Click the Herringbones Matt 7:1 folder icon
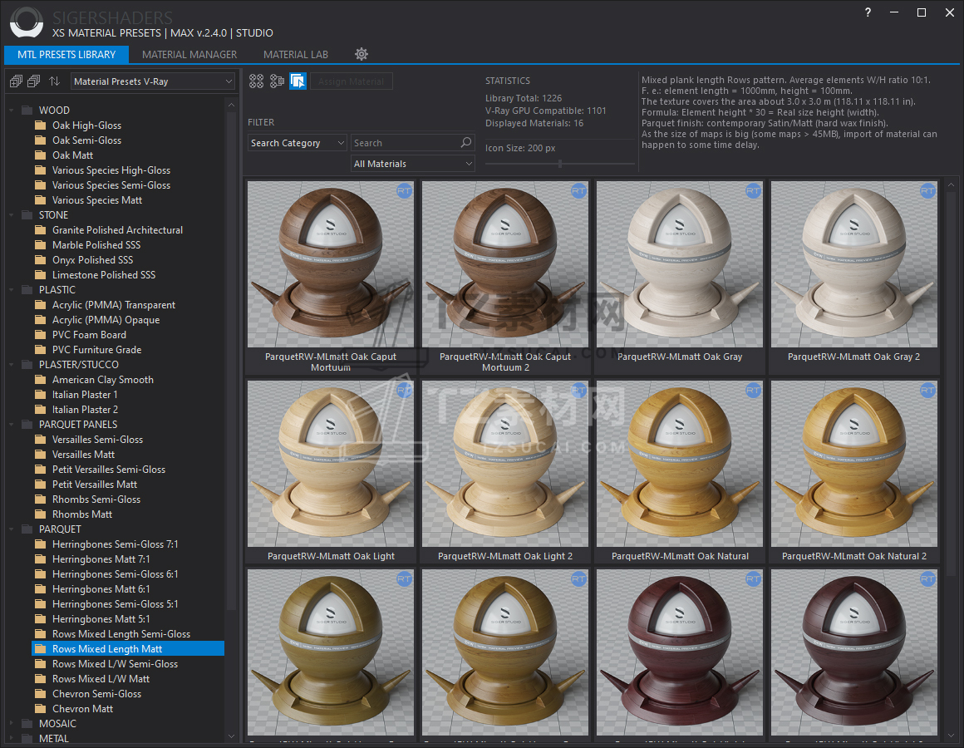 pos(41,559)
